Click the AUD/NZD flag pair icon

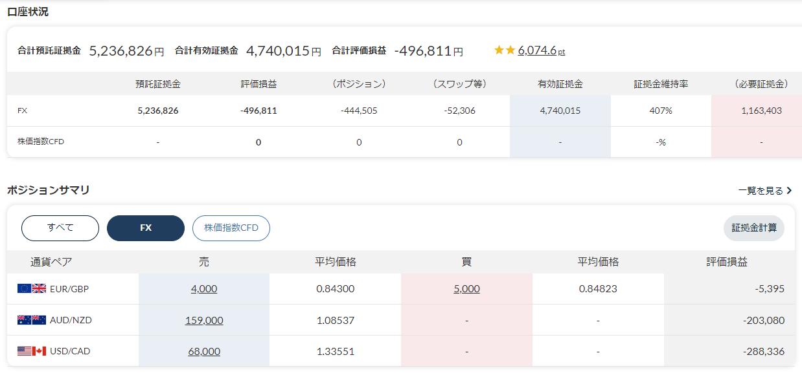coord(32,320)
